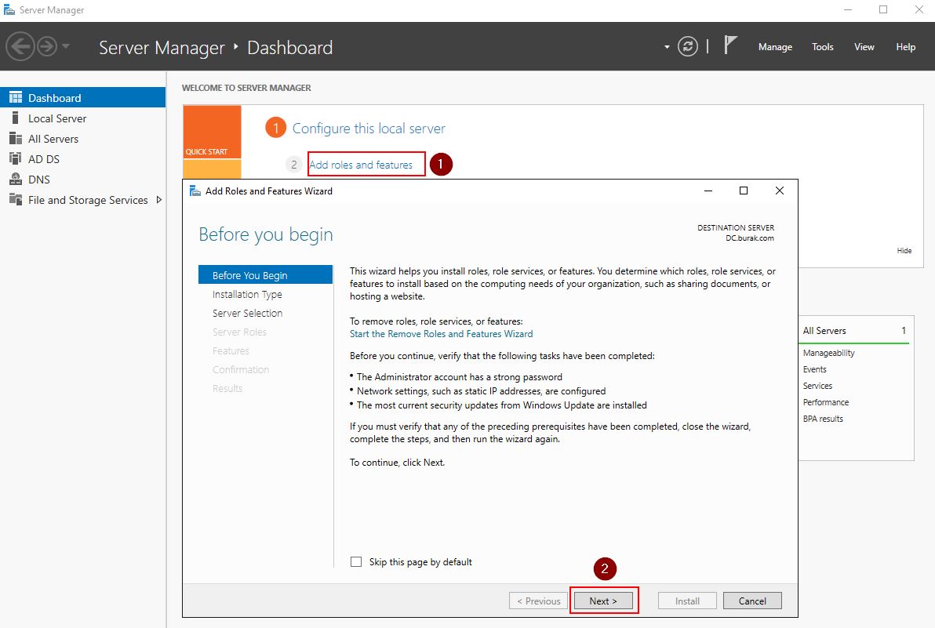The width and height of the screenshot is (935, 628).
Task: Select Local Server in the sidebar
Action: click(83, 118)
